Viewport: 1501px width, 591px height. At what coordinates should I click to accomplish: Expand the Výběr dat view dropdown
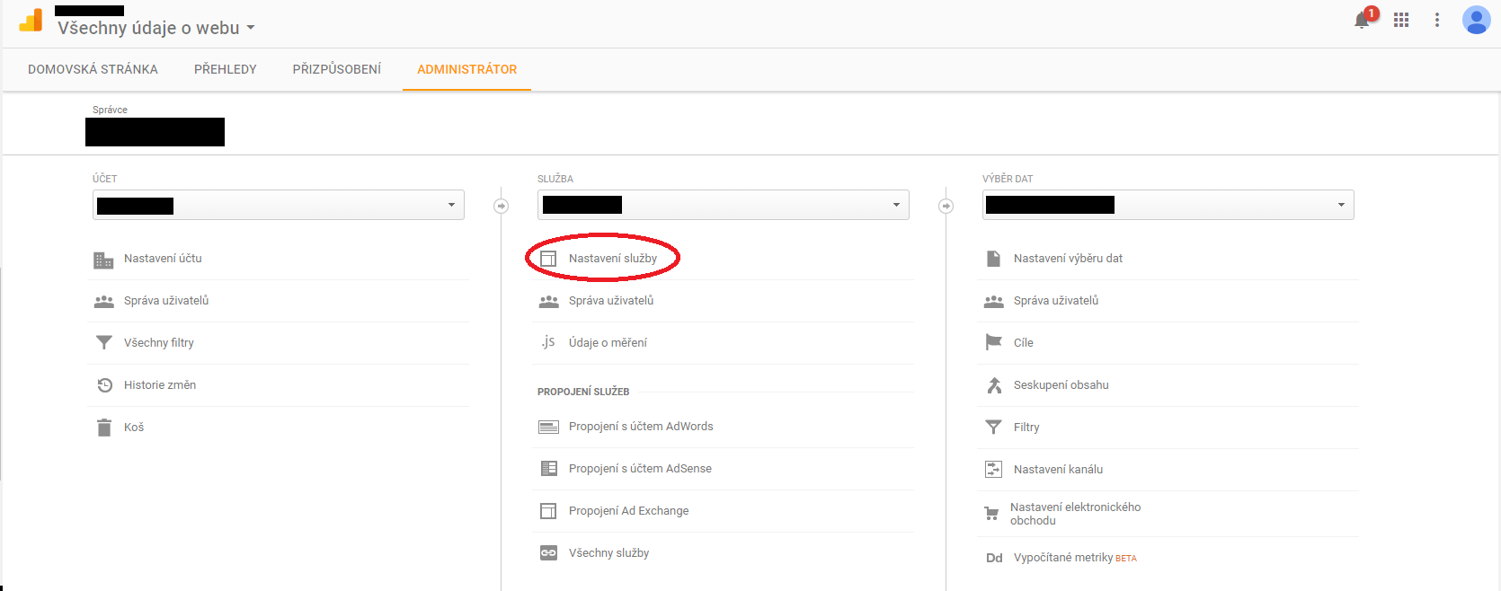click(1168, 205)
